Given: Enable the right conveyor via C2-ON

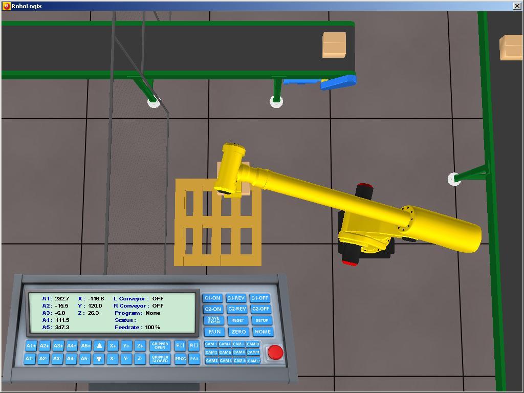Looking at the screenshot, I should (212, 309).
